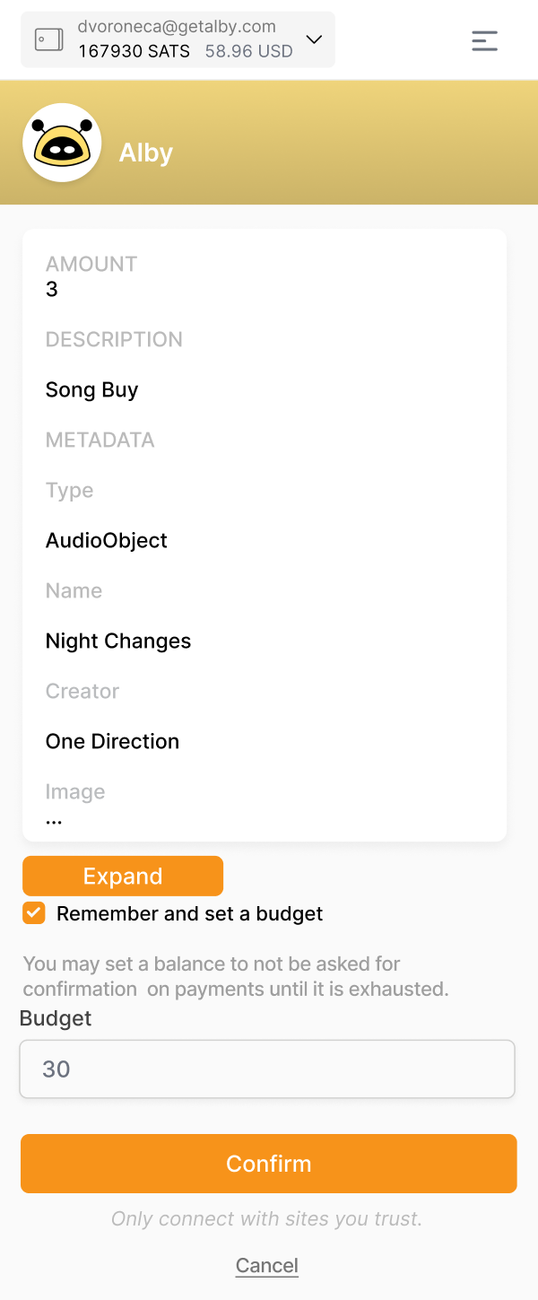
Task: Select the Night Changes name value
Action: (x=118, y=641)
